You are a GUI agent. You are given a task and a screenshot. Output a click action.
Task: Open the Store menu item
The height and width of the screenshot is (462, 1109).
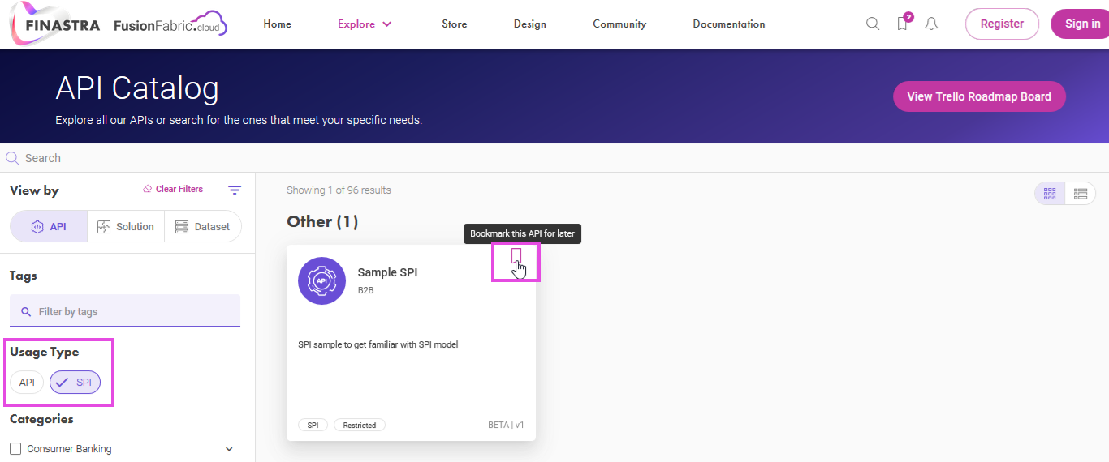(x=454, y=24)
